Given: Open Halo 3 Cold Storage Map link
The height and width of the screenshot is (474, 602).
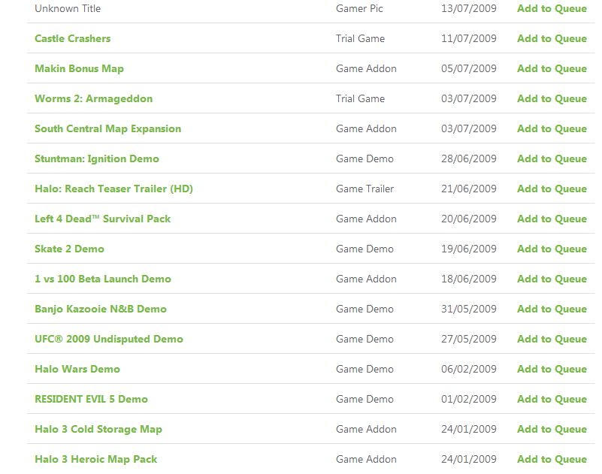Looking at the screenshot, I should point(98,429).
